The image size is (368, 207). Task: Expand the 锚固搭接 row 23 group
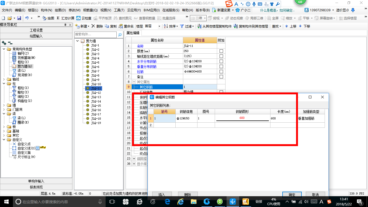pos(134,158)
